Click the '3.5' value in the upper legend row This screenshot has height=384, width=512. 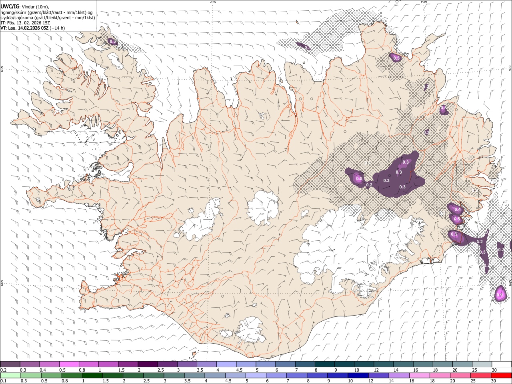click(200, 370)
